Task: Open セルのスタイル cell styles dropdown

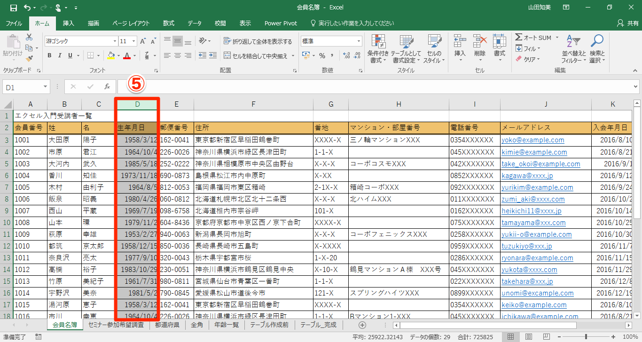Action: click(434, 49)
